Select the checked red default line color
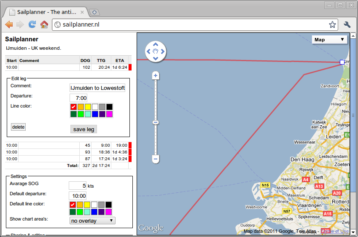Viewport: 358px width, 237px height. 73,205
